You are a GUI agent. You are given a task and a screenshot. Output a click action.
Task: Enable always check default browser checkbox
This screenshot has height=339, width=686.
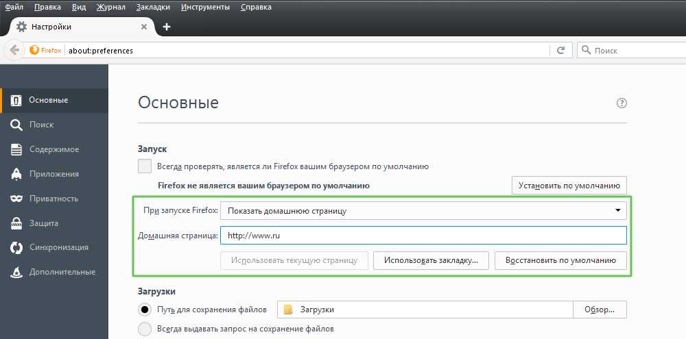pos(145,166)
